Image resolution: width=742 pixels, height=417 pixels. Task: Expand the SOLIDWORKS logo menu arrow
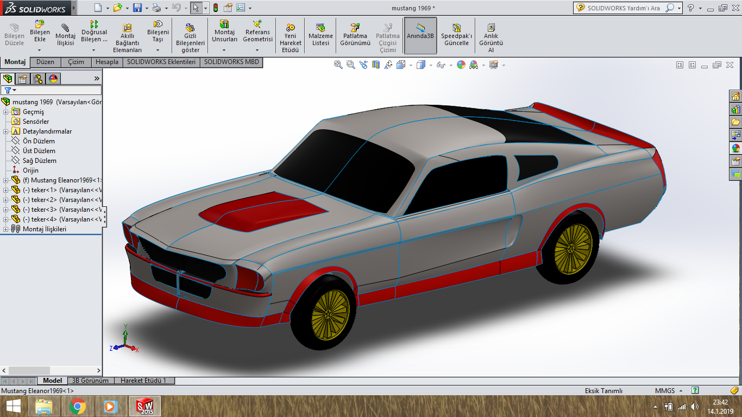pyautogui.click(x=73, y=8)
